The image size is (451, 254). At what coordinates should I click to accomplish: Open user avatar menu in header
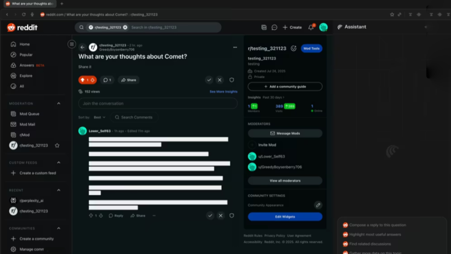pos(323,28)
